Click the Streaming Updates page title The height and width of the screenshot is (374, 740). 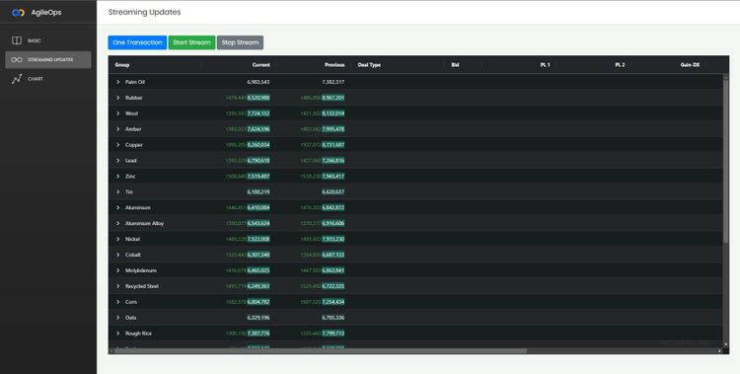144,12
